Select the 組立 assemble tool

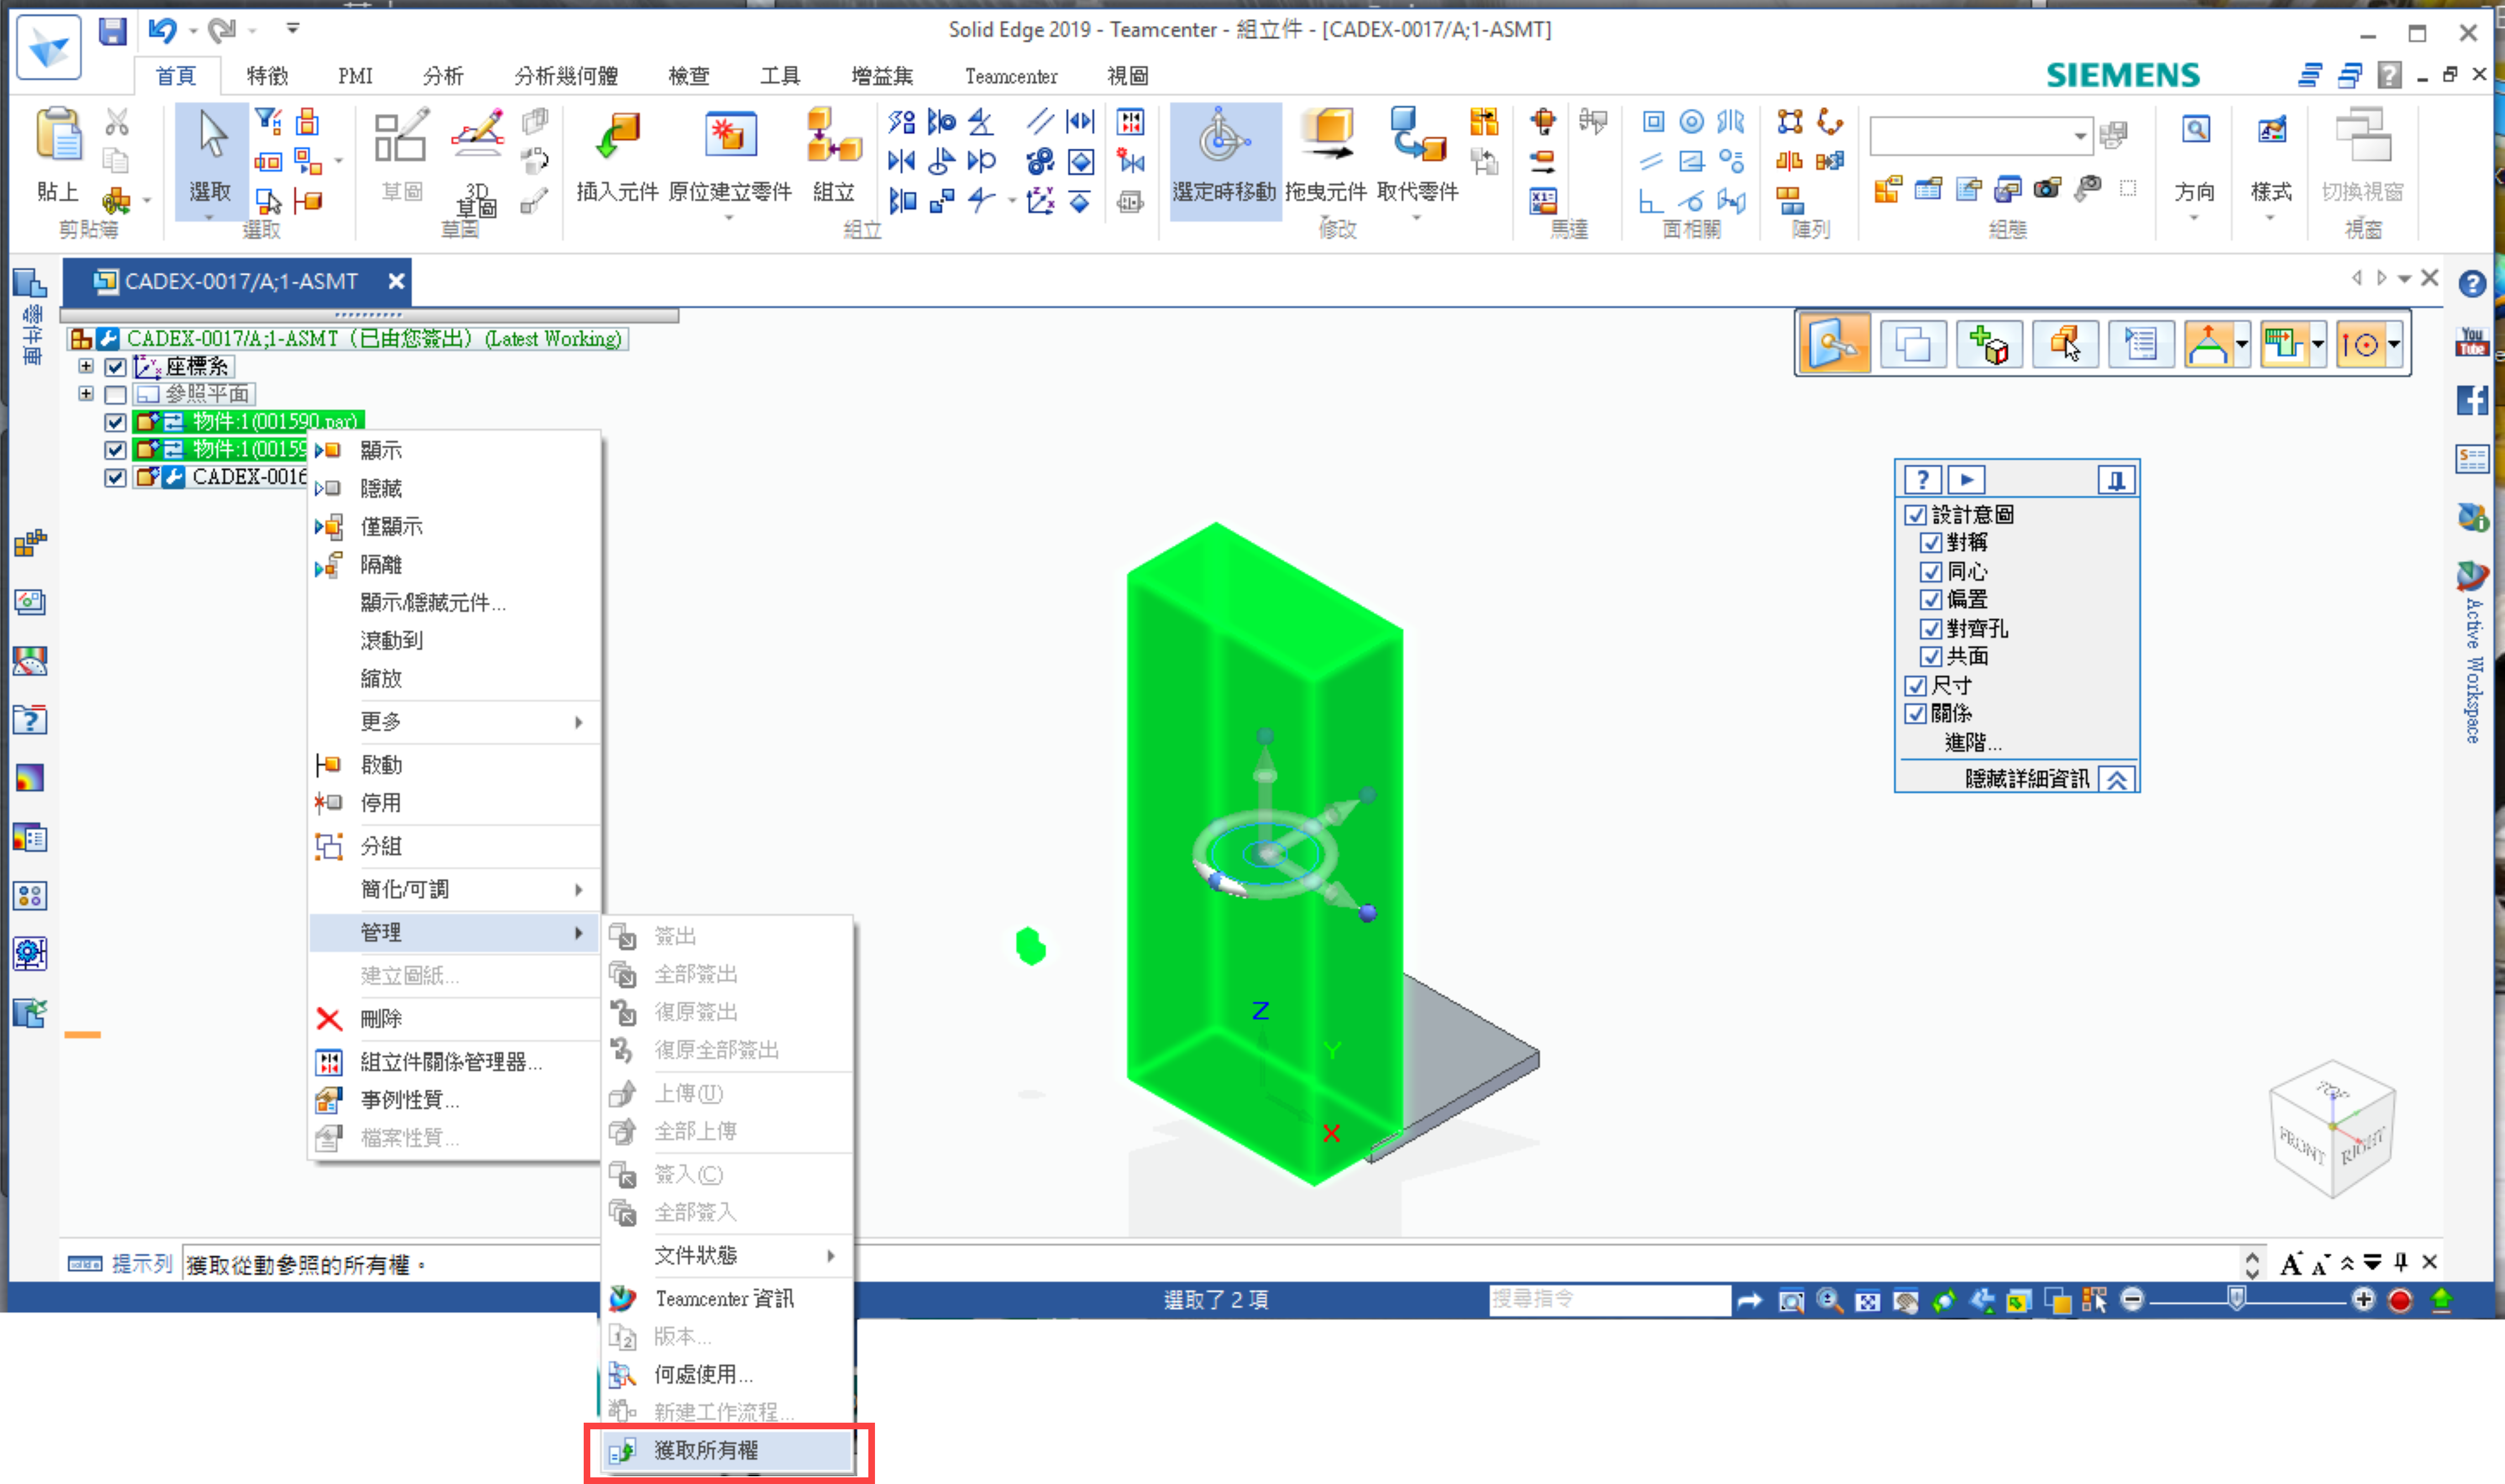834,135
